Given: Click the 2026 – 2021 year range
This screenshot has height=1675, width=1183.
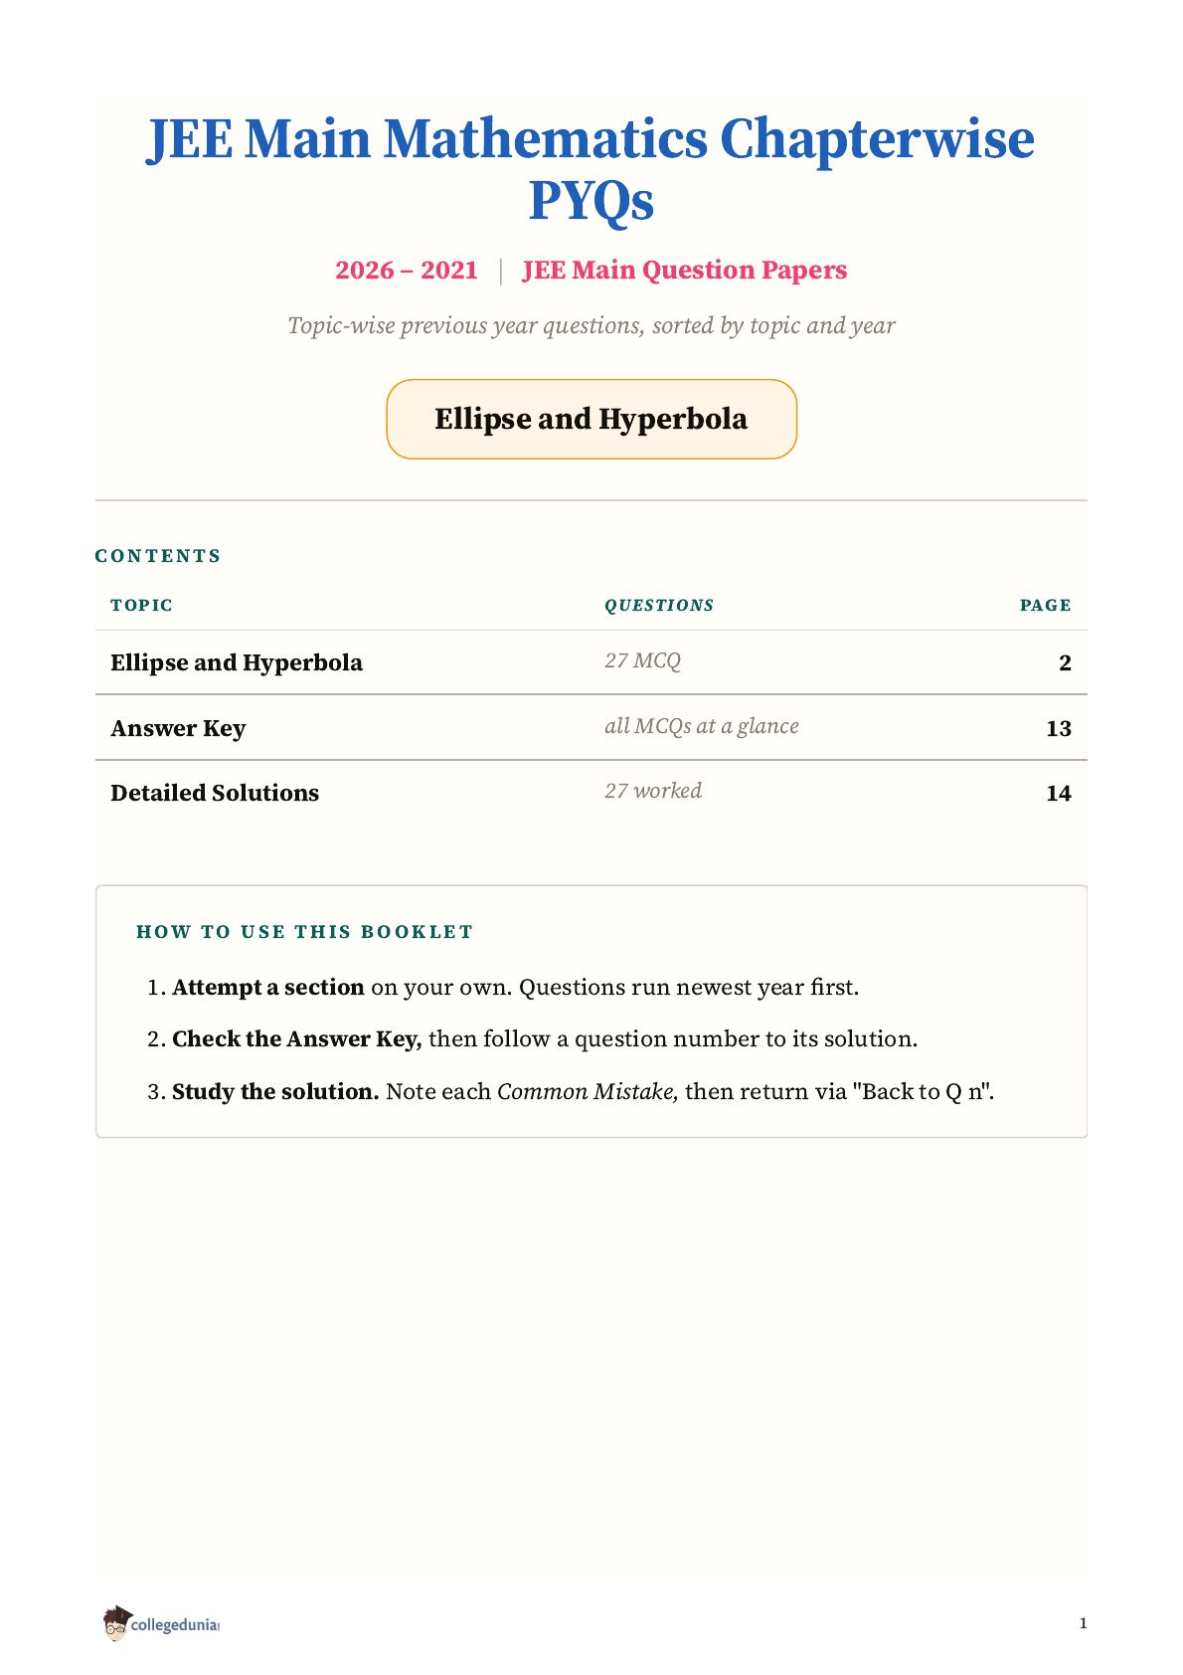Looking at the screenshot, I should click(407, 270).
